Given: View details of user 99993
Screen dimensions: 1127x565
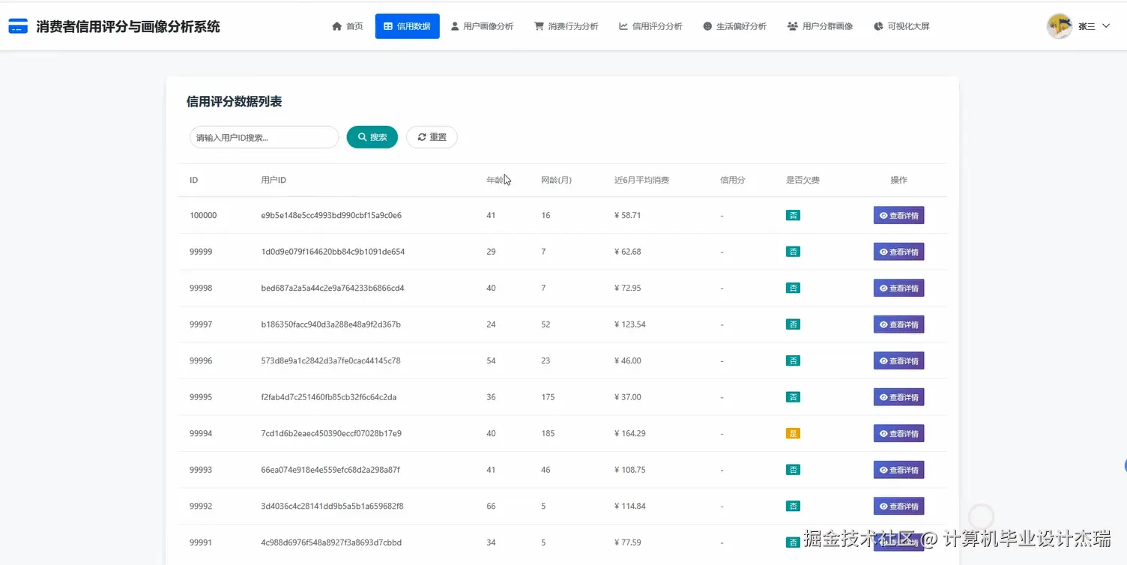Looking at the screenshot, I should pos(898,470).
